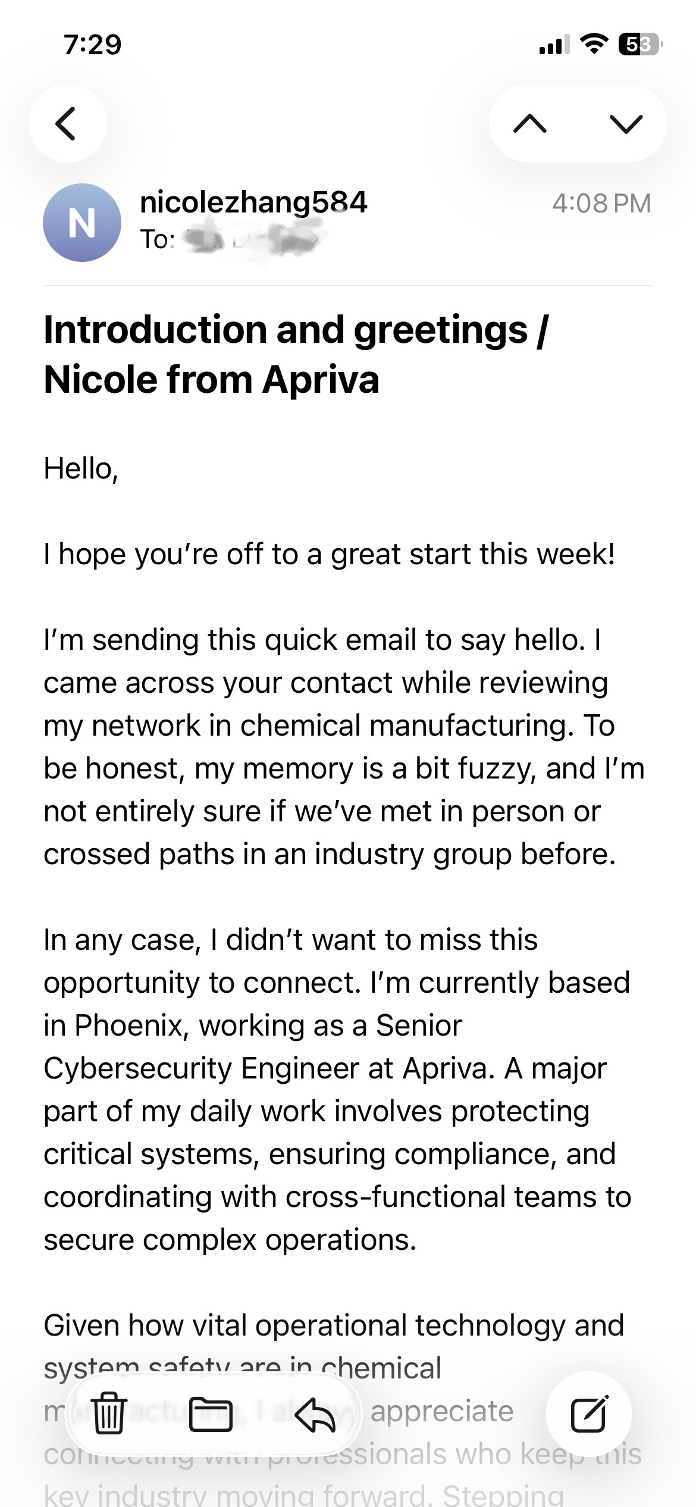Compose a new message with pencil icon
The image size is (696, 1507).
tap(589, 1414)
